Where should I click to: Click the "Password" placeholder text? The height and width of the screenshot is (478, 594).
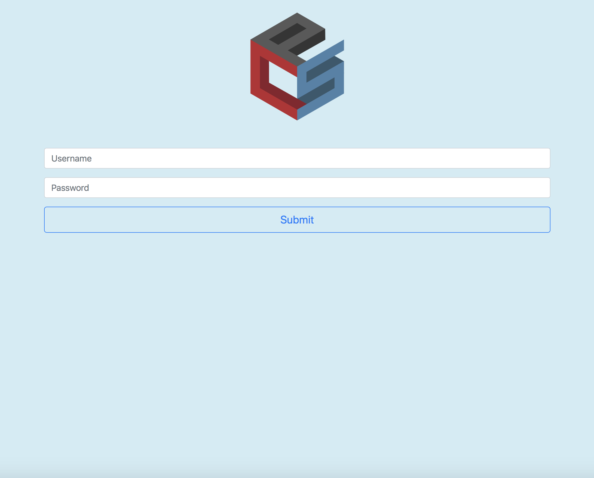(x=70, y=188)
